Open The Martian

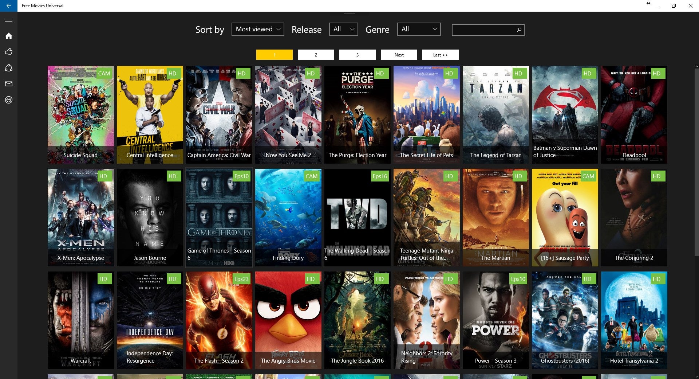(496, 218)
